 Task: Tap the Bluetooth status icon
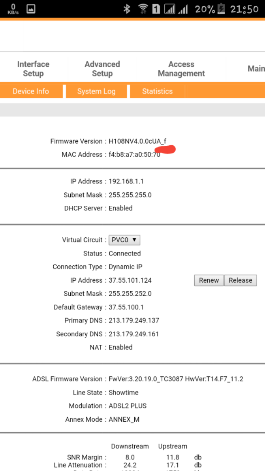click(x=127, y=9)
